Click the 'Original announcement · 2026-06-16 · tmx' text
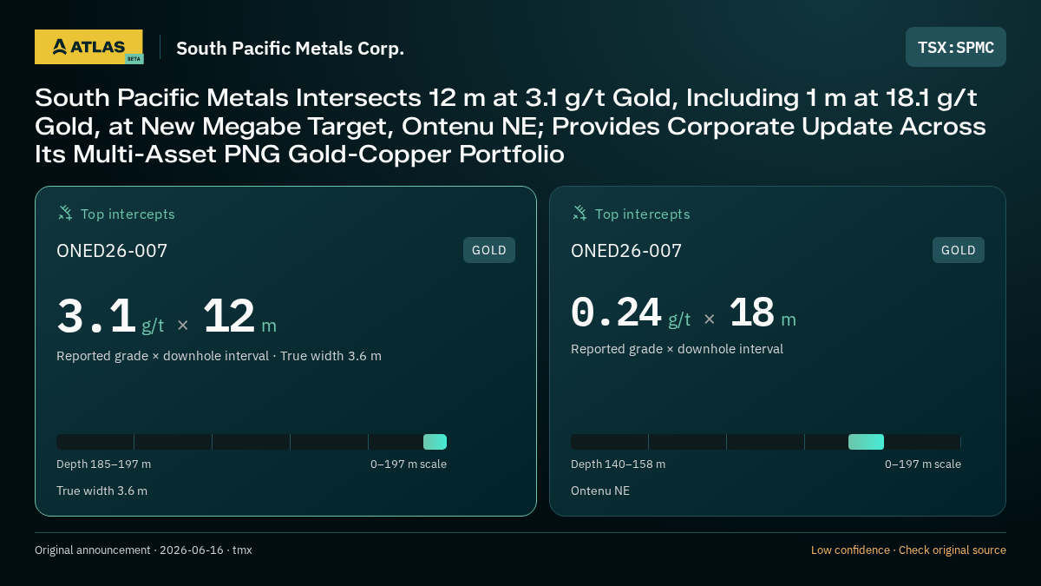 (143, 550)
